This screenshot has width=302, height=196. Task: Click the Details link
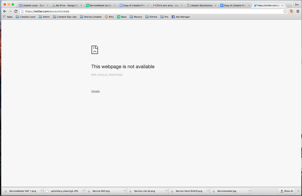click(95, 91)
